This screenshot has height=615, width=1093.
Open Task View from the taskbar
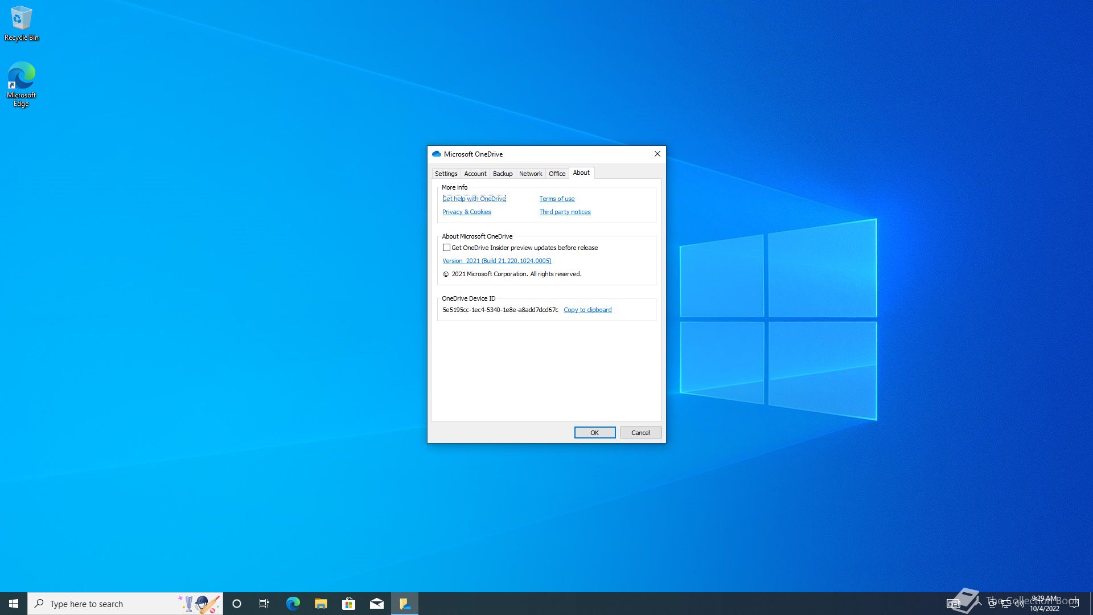[x=264, y=604]
